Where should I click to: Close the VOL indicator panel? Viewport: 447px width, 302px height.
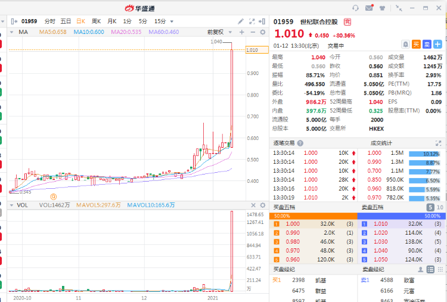(253, 205)
